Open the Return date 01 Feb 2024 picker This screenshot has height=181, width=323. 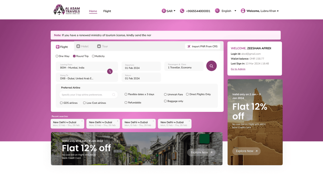[141, 77]
